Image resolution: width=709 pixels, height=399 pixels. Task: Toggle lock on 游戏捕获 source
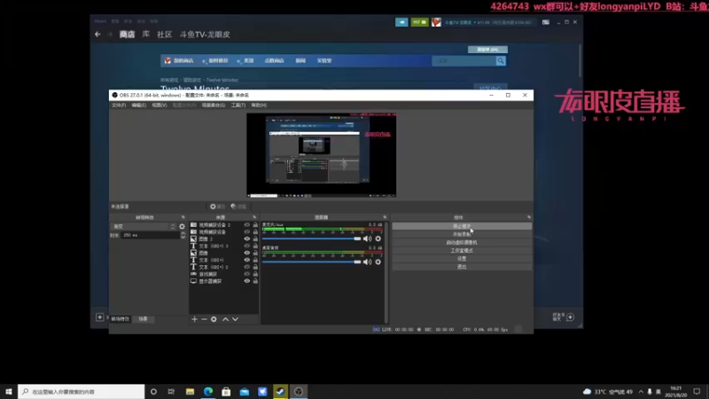(x=255, y=274)
